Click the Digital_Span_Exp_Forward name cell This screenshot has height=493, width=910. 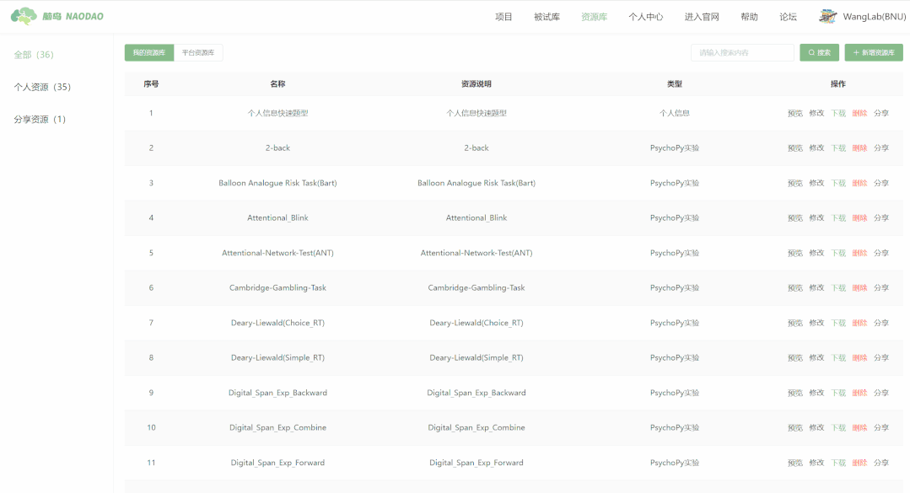[277, 463]
